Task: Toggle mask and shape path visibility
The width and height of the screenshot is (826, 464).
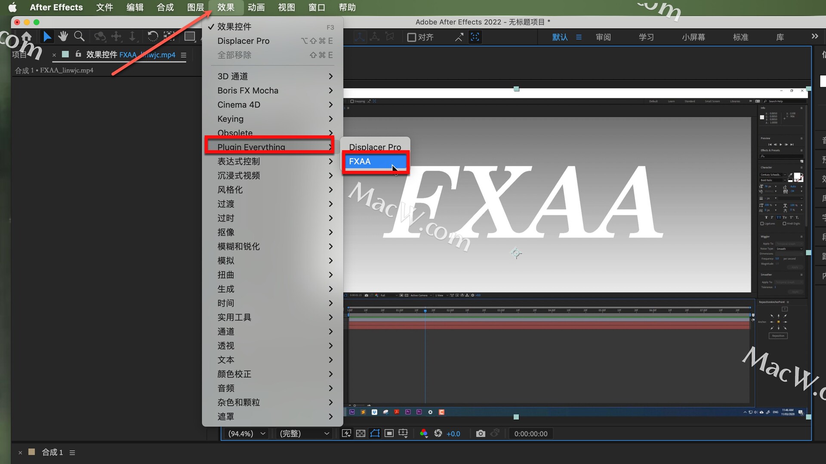Action: (x=375, y=433)
